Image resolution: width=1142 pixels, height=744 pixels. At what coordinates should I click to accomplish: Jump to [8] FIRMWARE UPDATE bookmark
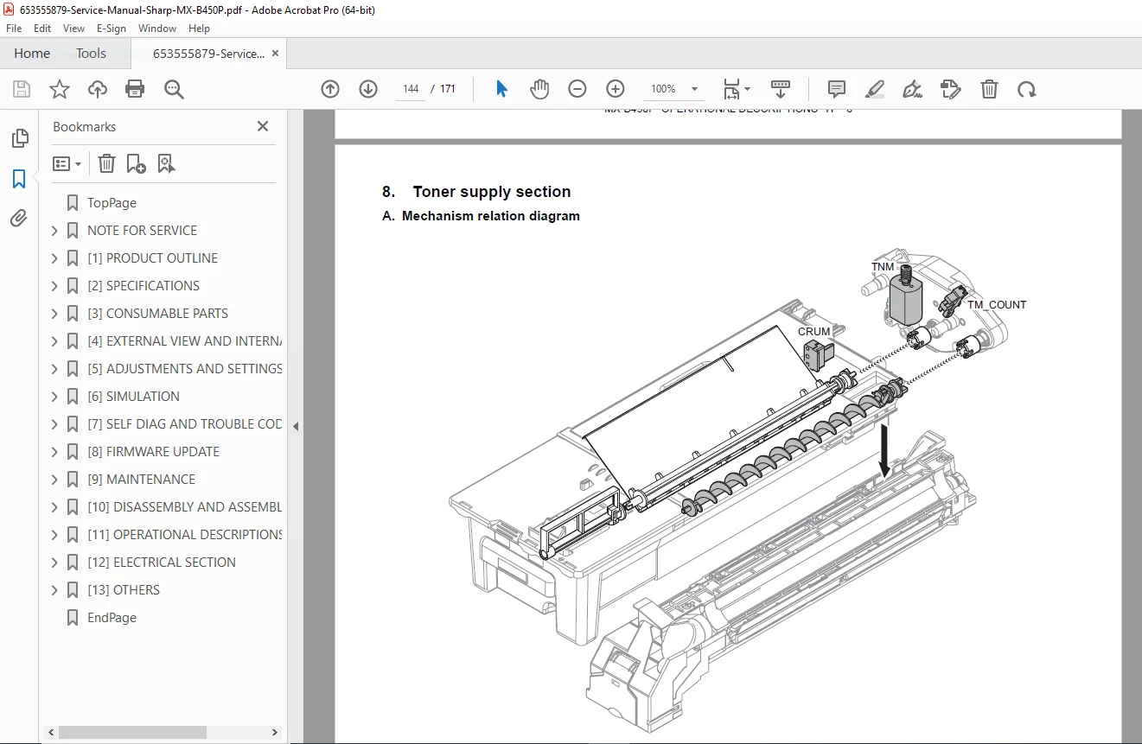pyautogui.click(x=153, y=452)
